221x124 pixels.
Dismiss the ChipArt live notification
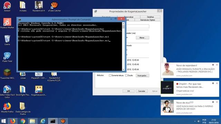(217, 83)
